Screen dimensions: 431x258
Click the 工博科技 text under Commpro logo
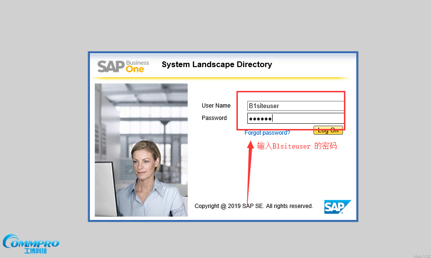(36, 251)
